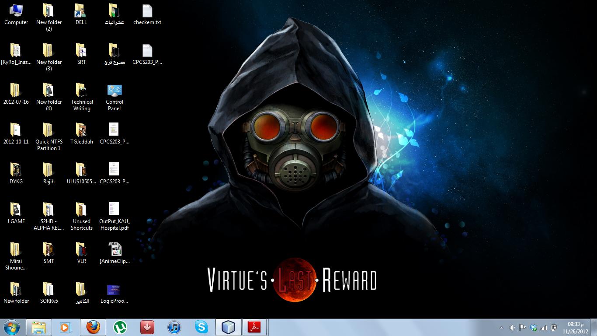Image resolution: width=597 pixels, height=336 pixels.
Task: Select the S2HD - ALPHA REL... folder
Action: [x=49, y=217]
